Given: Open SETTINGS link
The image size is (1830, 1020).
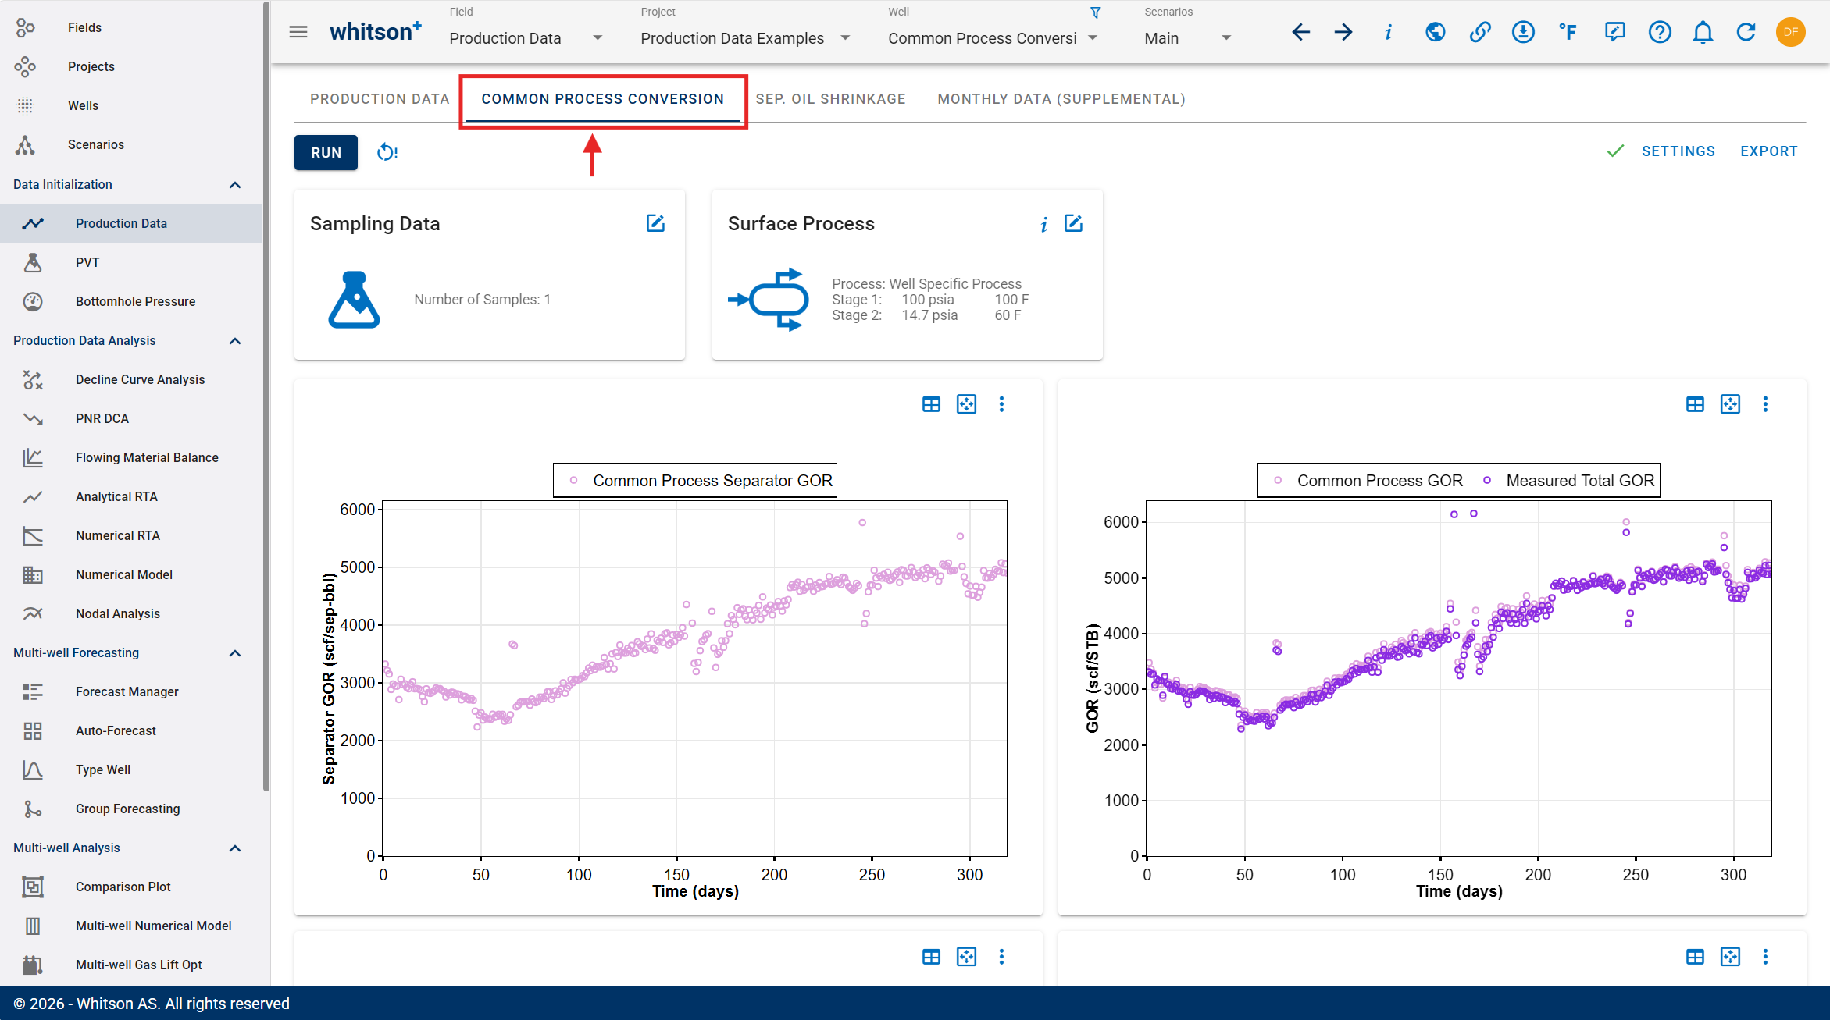Looking at the screenshot, I should click(x=1678, y=151).
